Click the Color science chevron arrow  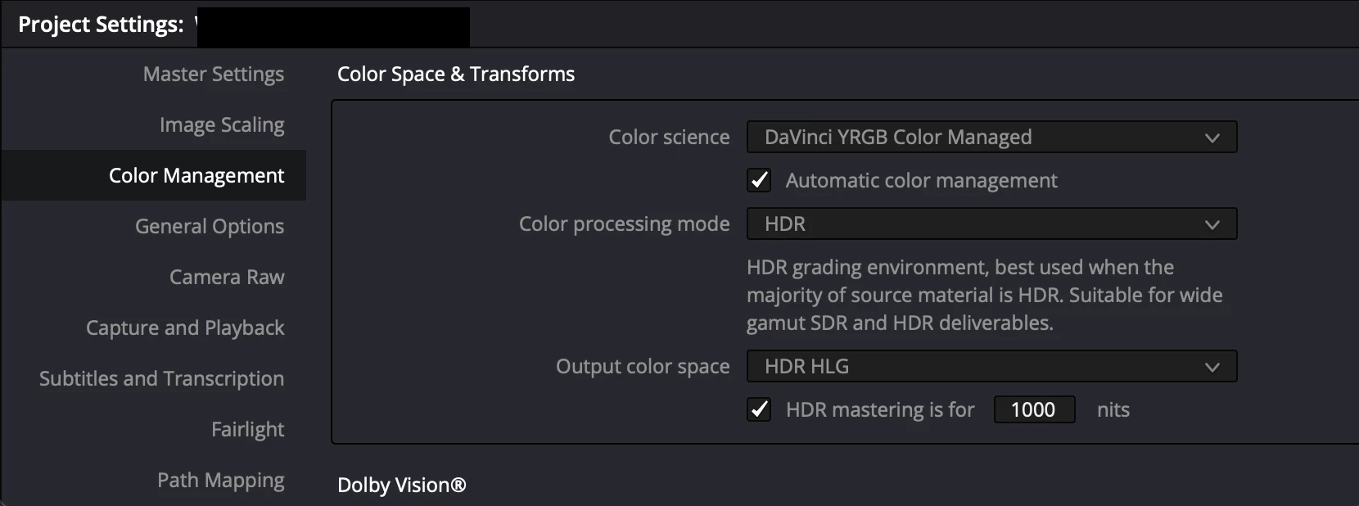pyautogui.click(x=1212, y=138)
